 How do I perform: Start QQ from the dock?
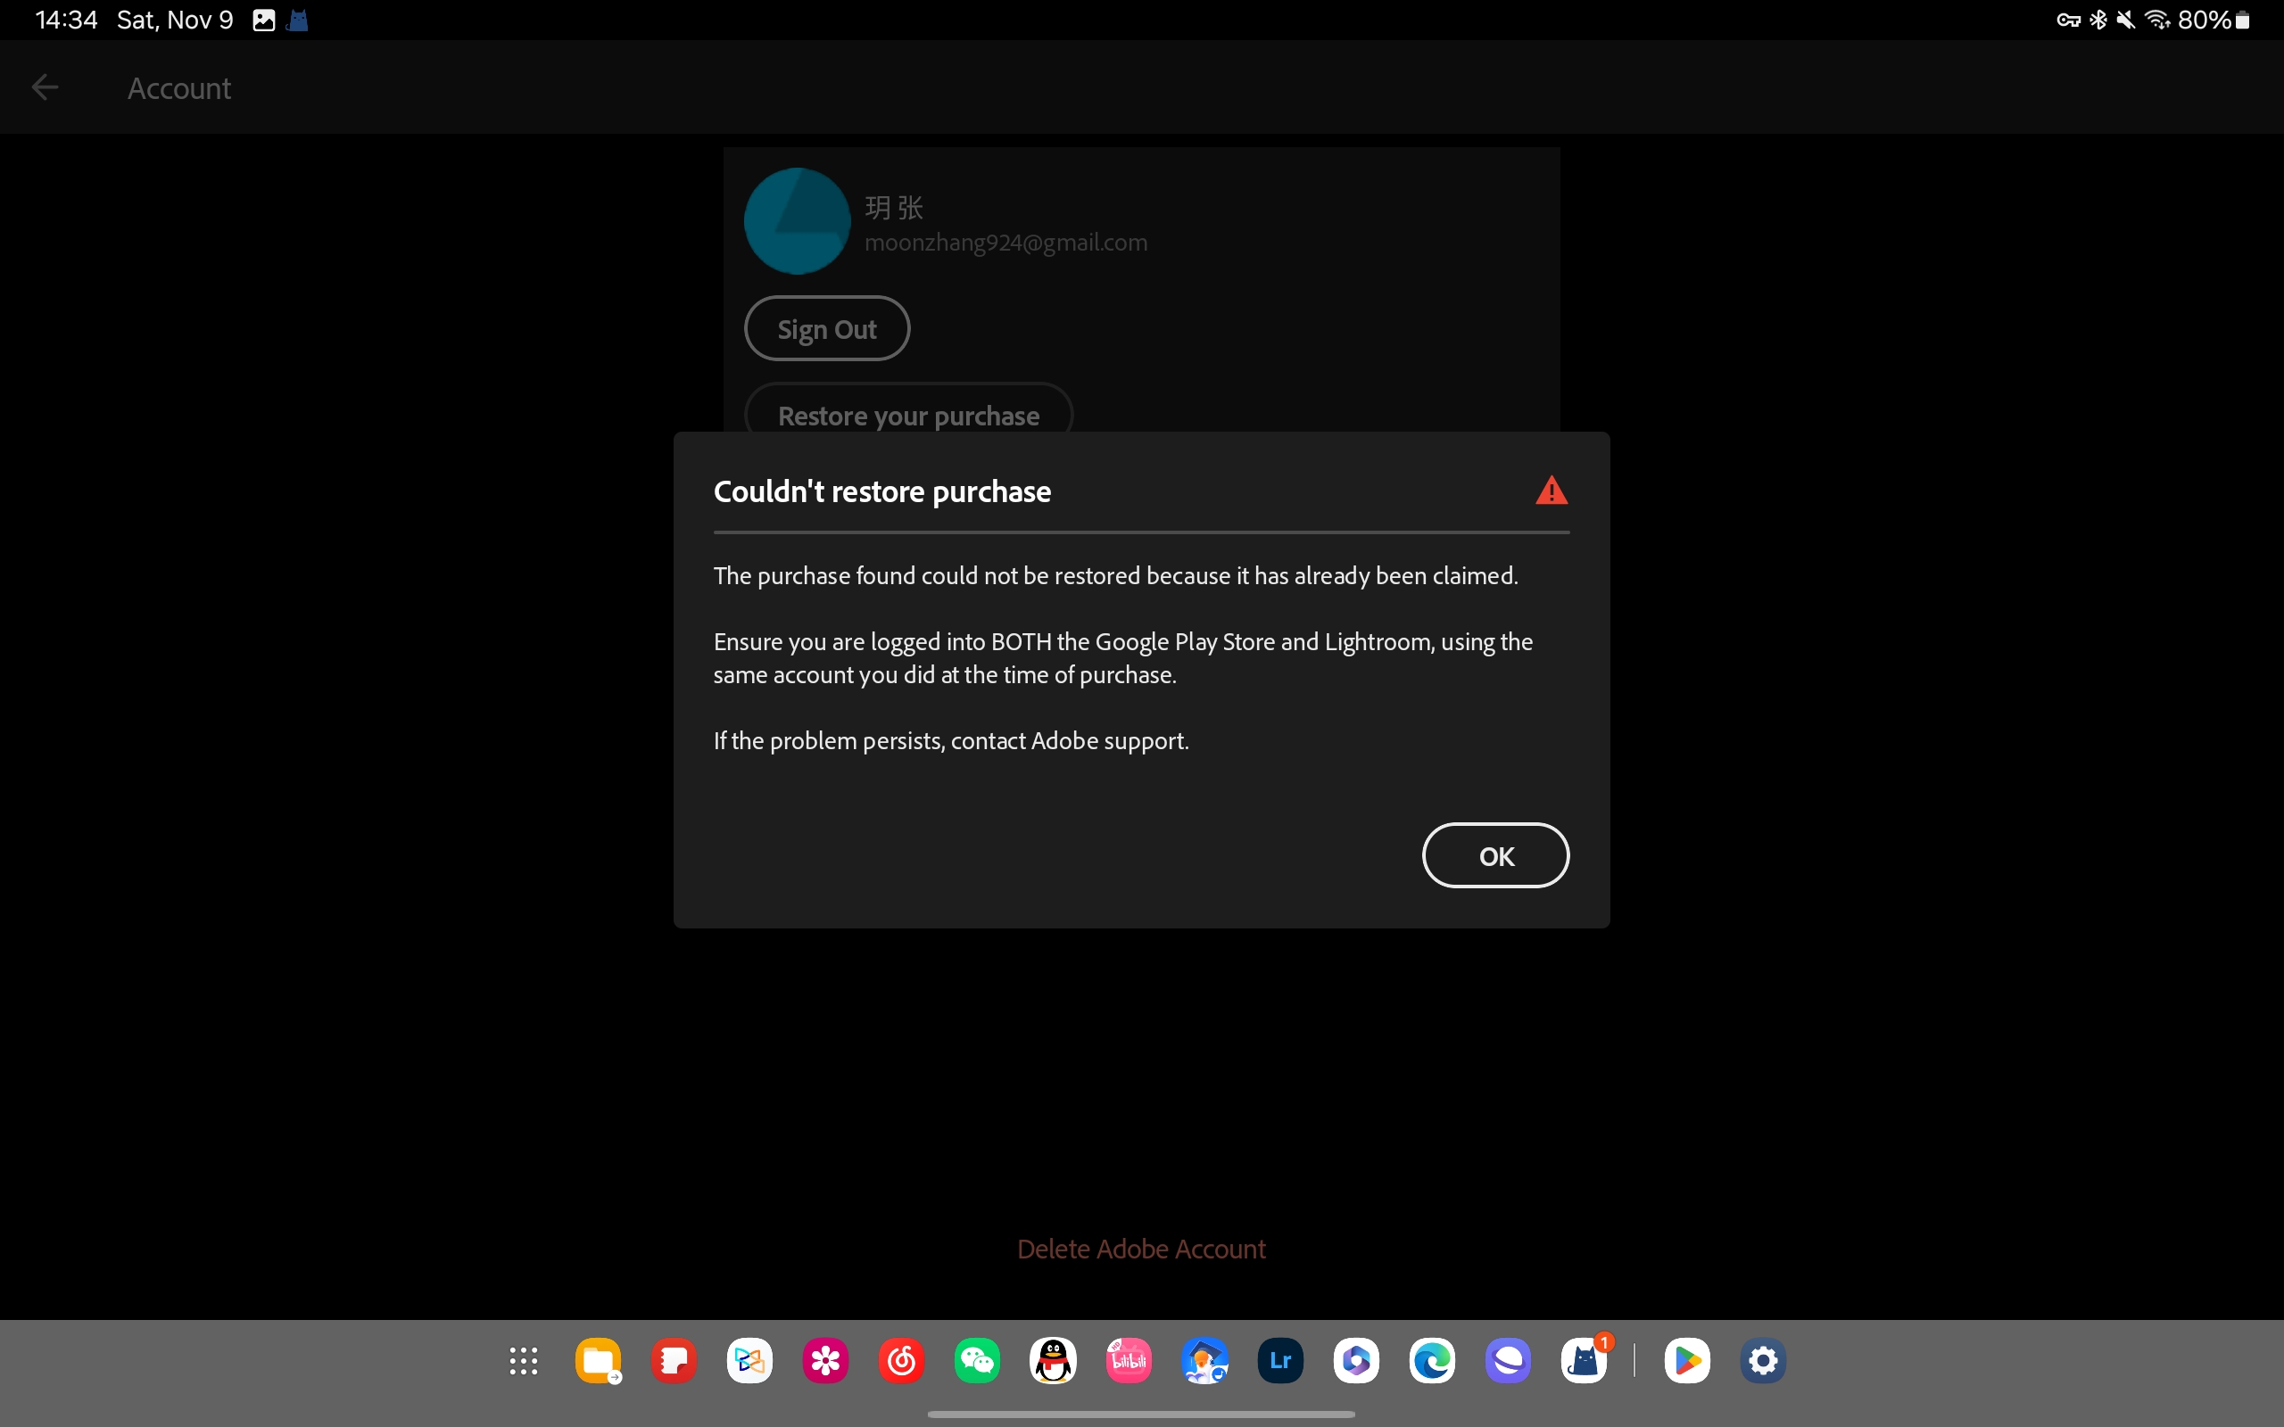tap(1054, 1360)
